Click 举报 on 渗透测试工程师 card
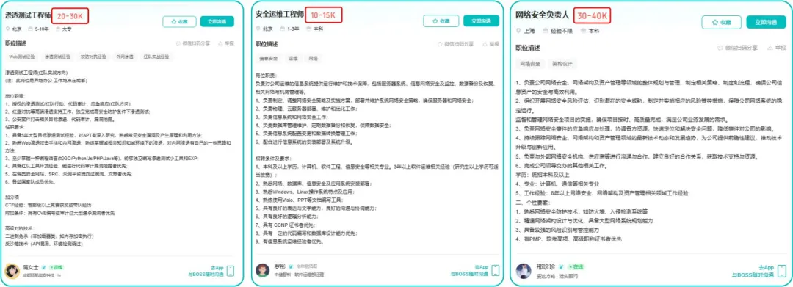This screenshot has height=287, width=793. pos(226,44)
